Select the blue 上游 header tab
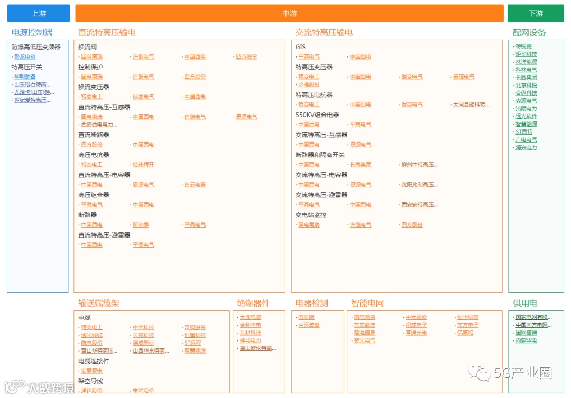Viewport: 571px width, 398px height. pyautogui.click(x=39, y=13)
